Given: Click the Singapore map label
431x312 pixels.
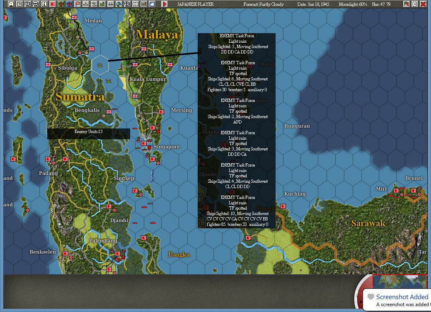Looking at the screenshot, I should pyautogui.click(x=167, y=147).
